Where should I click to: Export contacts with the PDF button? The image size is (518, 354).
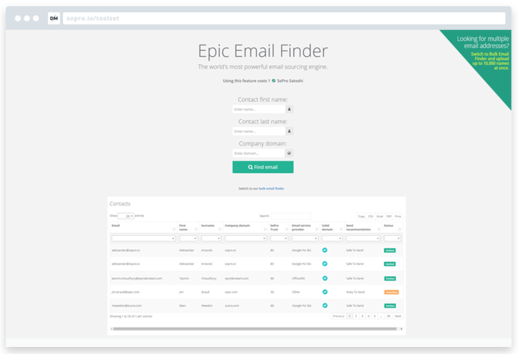389,217
